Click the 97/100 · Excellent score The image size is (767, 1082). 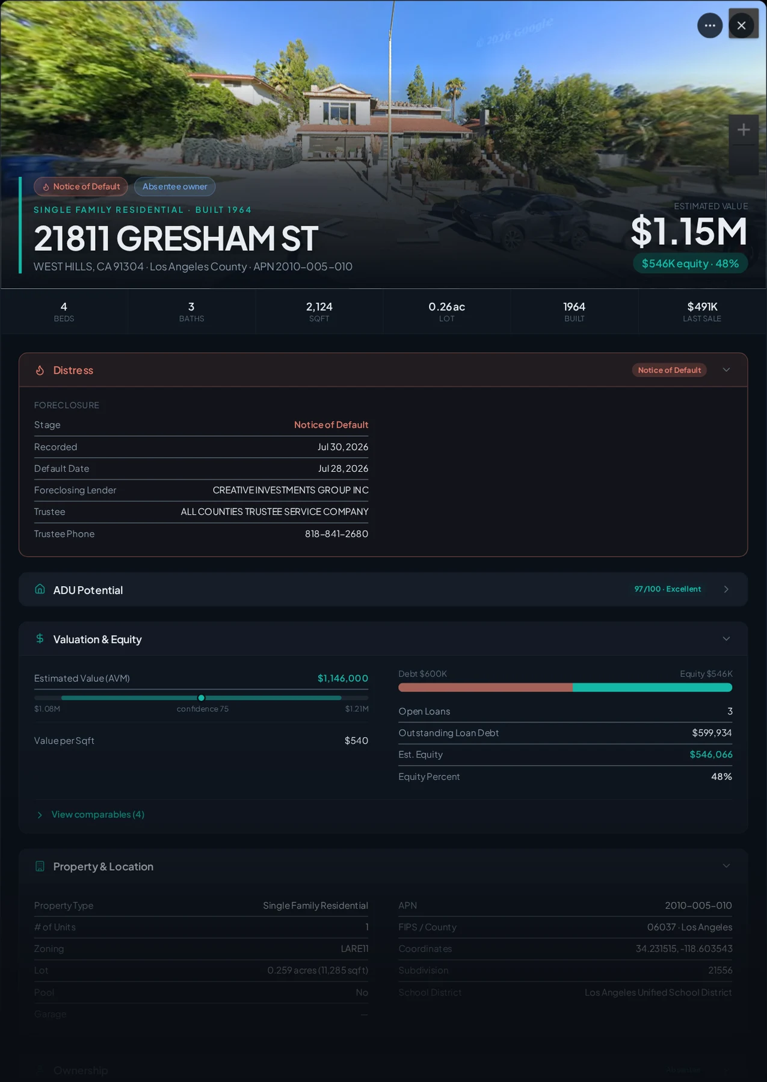tap(667, 589)
